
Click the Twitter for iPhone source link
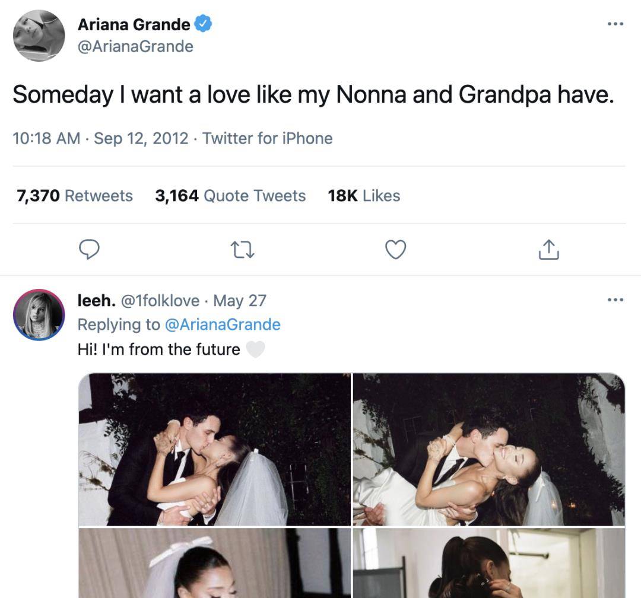(267, 139)
